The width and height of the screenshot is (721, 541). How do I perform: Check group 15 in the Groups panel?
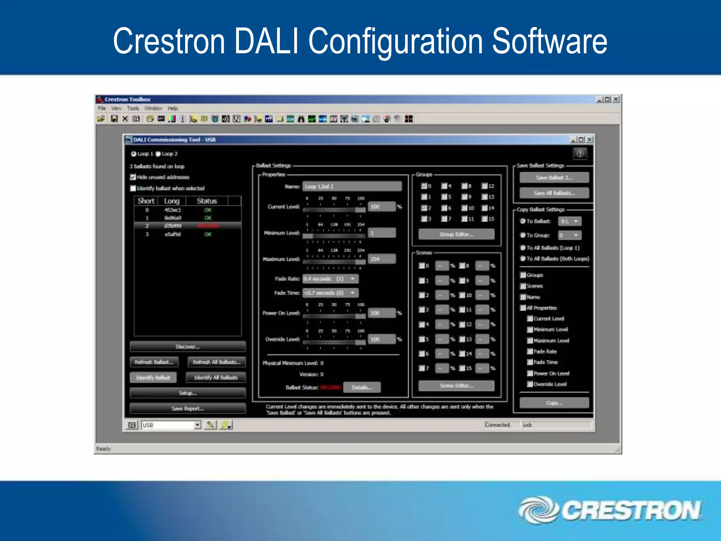pyautogui.click(x=485, y=219)
